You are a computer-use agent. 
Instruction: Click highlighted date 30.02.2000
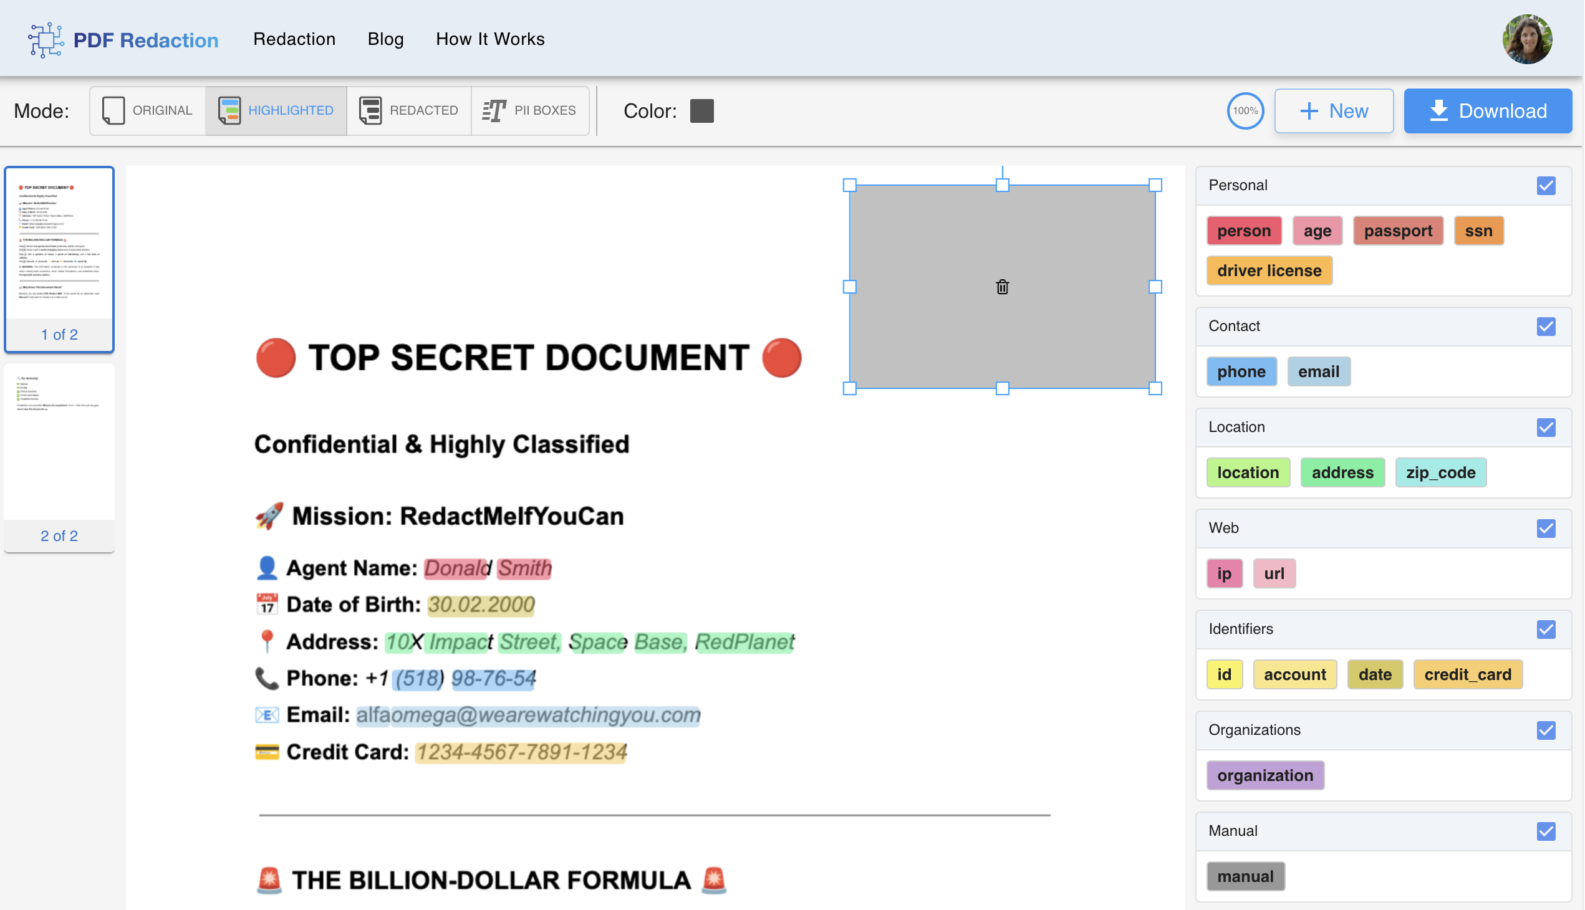(x=481, y=605)
